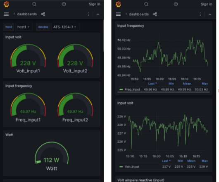Open Volt ampere reactive (input) panel title
The width and height of the screenshot is (219, 182).
141,180
